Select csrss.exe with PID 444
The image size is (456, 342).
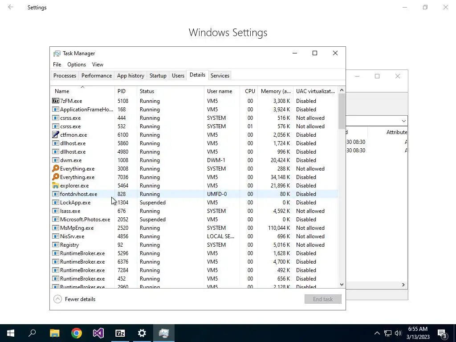click(194, 118)
